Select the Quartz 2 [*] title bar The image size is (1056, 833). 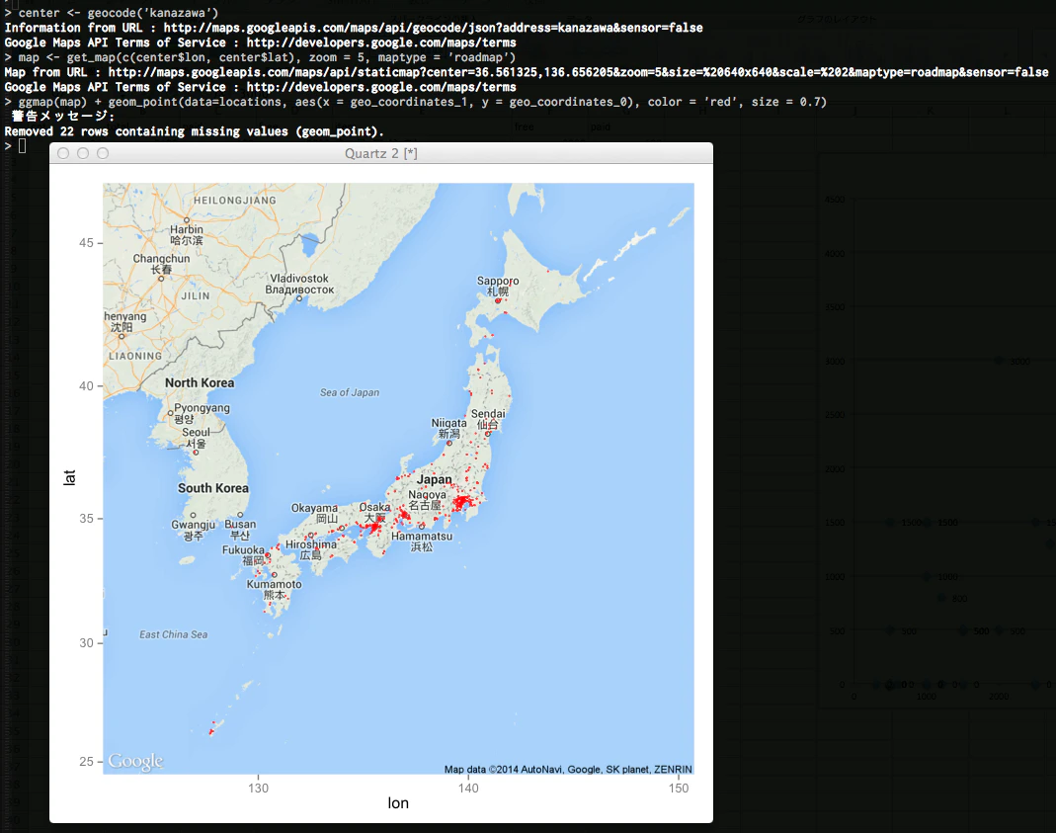[x=381, y=153]
